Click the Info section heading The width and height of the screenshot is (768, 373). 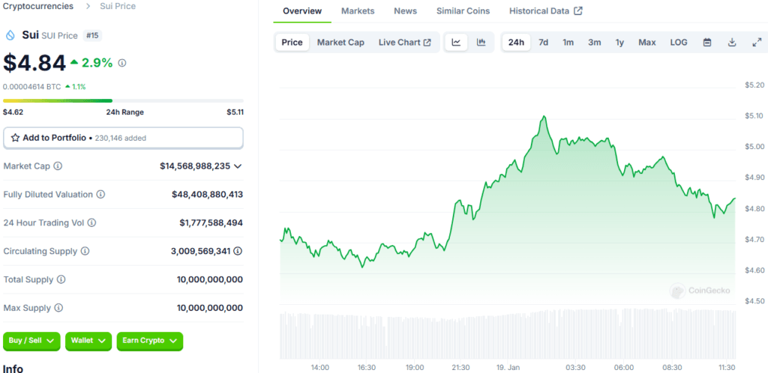13,368
